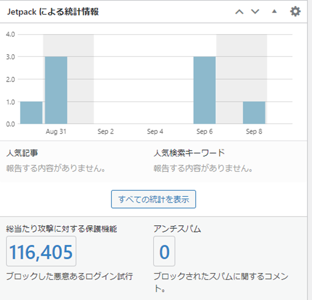The image size is (312, 300).
Task: Collapse the Jetpack stats panel with the triangle
Action: 274,12
